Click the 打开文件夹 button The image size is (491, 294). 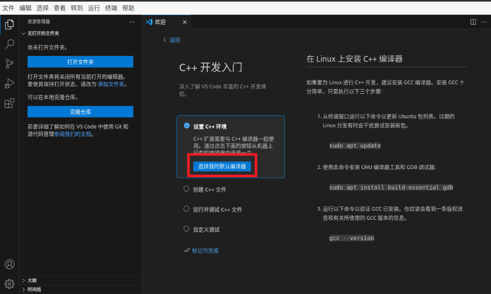80,62
